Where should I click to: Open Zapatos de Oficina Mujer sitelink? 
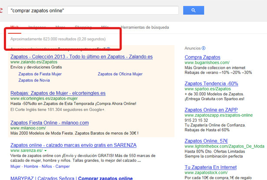[x=120, y=74]
